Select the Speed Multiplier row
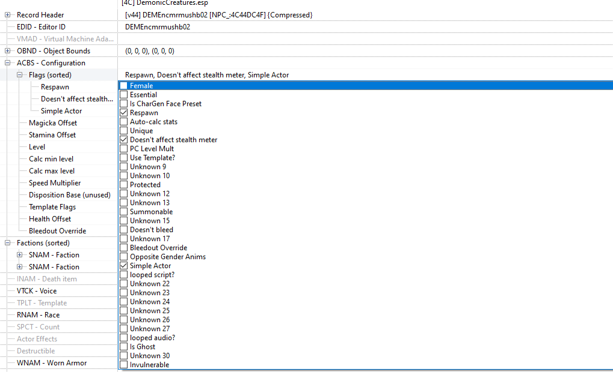 68,182
